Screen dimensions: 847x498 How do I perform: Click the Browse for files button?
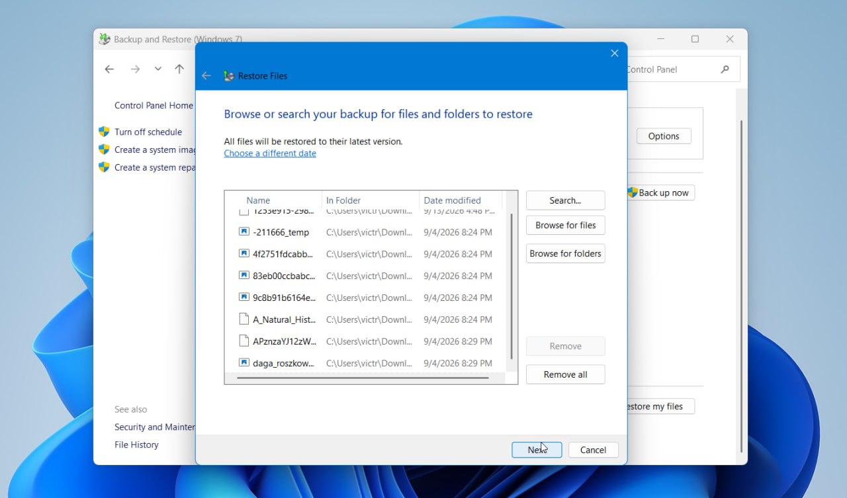565,225
